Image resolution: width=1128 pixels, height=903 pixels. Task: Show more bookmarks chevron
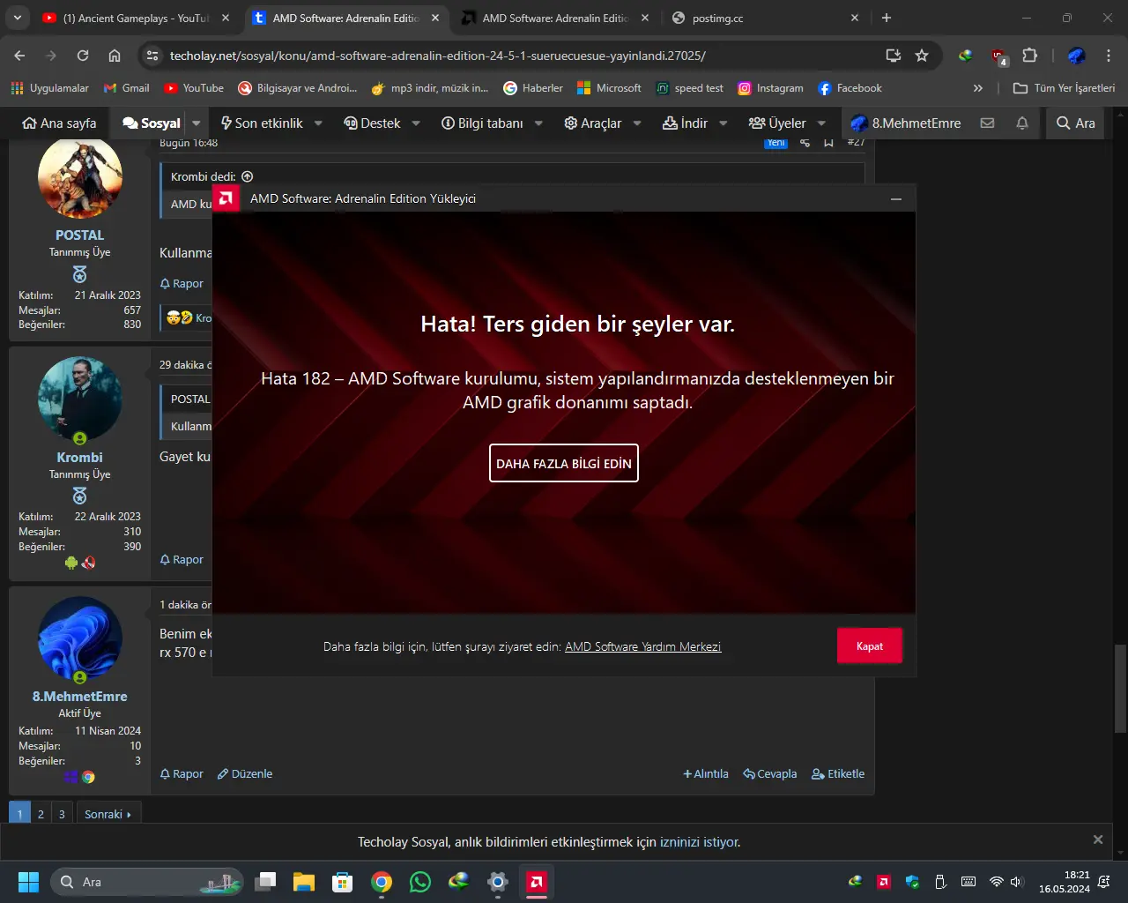tap(977, 88)
